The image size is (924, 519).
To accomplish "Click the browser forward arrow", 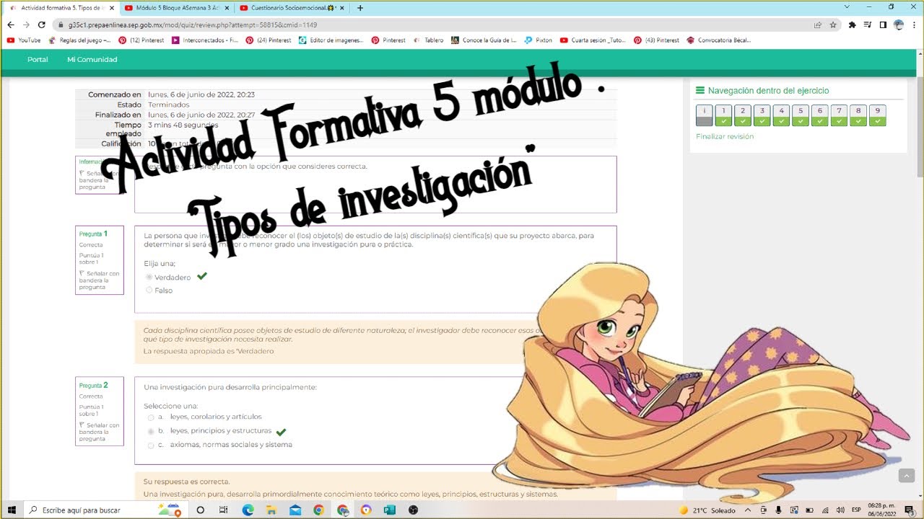I will 26,24.
